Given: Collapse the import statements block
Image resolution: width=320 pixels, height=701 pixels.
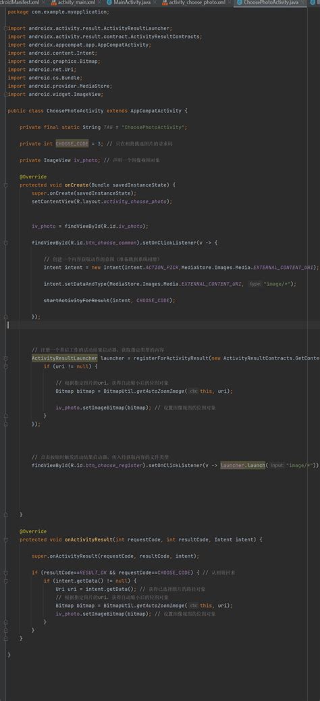Looking at the screenshot, I should point(6,28).
